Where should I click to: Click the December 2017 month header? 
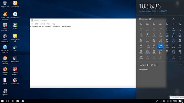146,19
